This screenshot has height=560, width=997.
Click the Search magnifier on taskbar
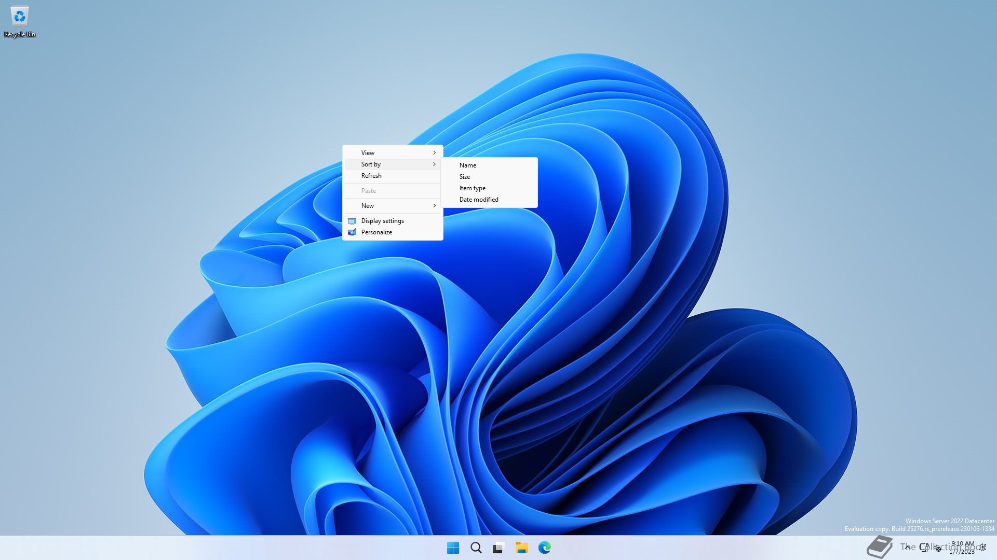[476, 548]
